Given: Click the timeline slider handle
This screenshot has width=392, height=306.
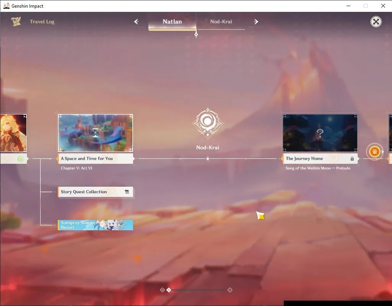Looking at the screenshot, I should [169, 290].
